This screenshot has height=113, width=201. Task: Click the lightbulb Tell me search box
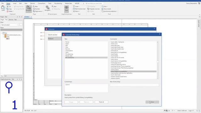93,3
